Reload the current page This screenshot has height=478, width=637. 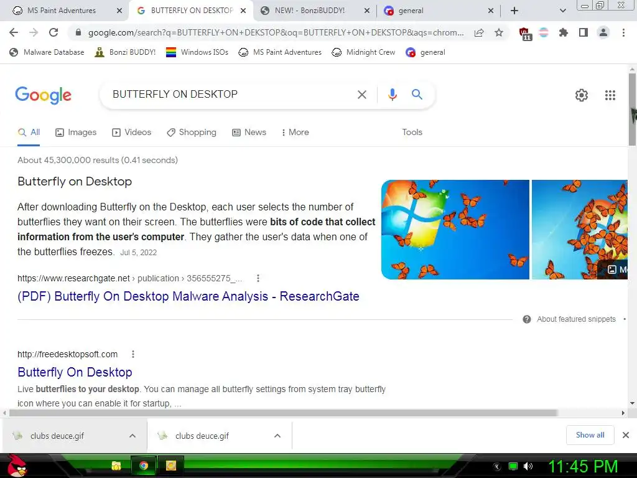click(53, 32)
